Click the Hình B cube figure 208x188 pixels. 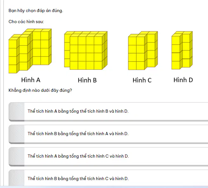86,50
